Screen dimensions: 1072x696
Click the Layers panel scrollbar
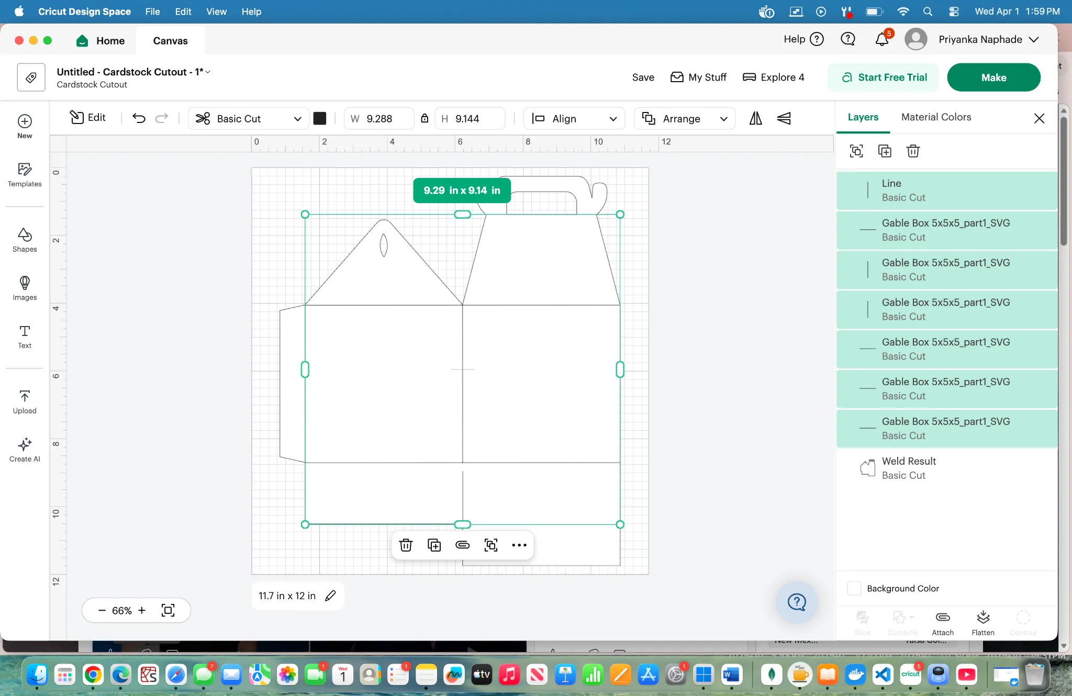pos(1064,182)
